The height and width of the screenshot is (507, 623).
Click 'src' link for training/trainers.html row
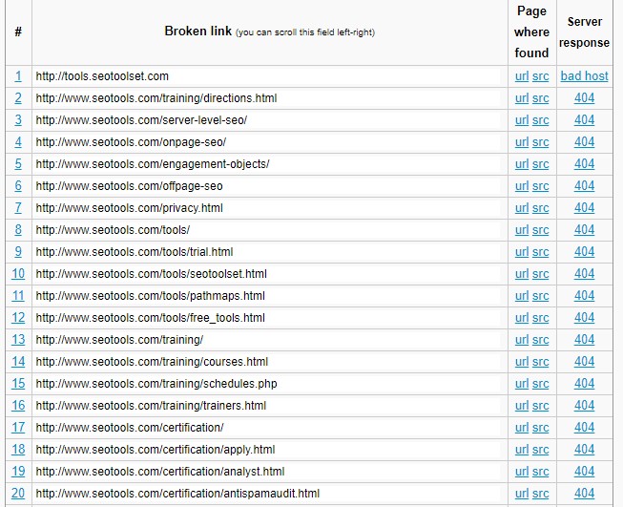click(x=540, y=406)
